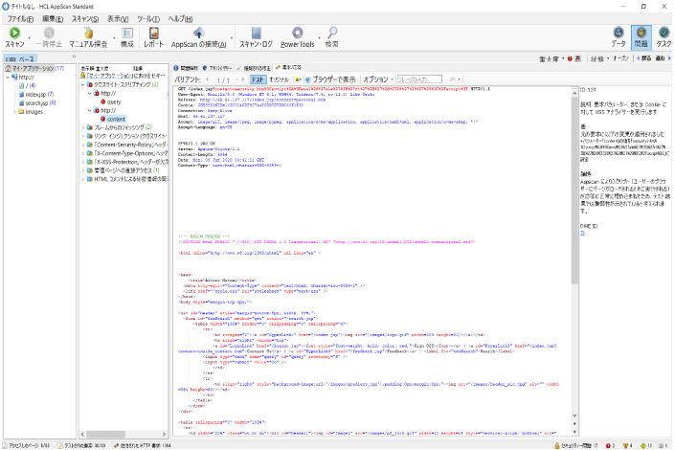
Task: Click the CWE ID link
Action: pos(582,233)
